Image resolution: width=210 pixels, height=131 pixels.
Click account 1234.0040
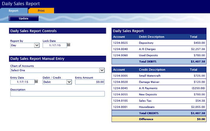[120, 49]
